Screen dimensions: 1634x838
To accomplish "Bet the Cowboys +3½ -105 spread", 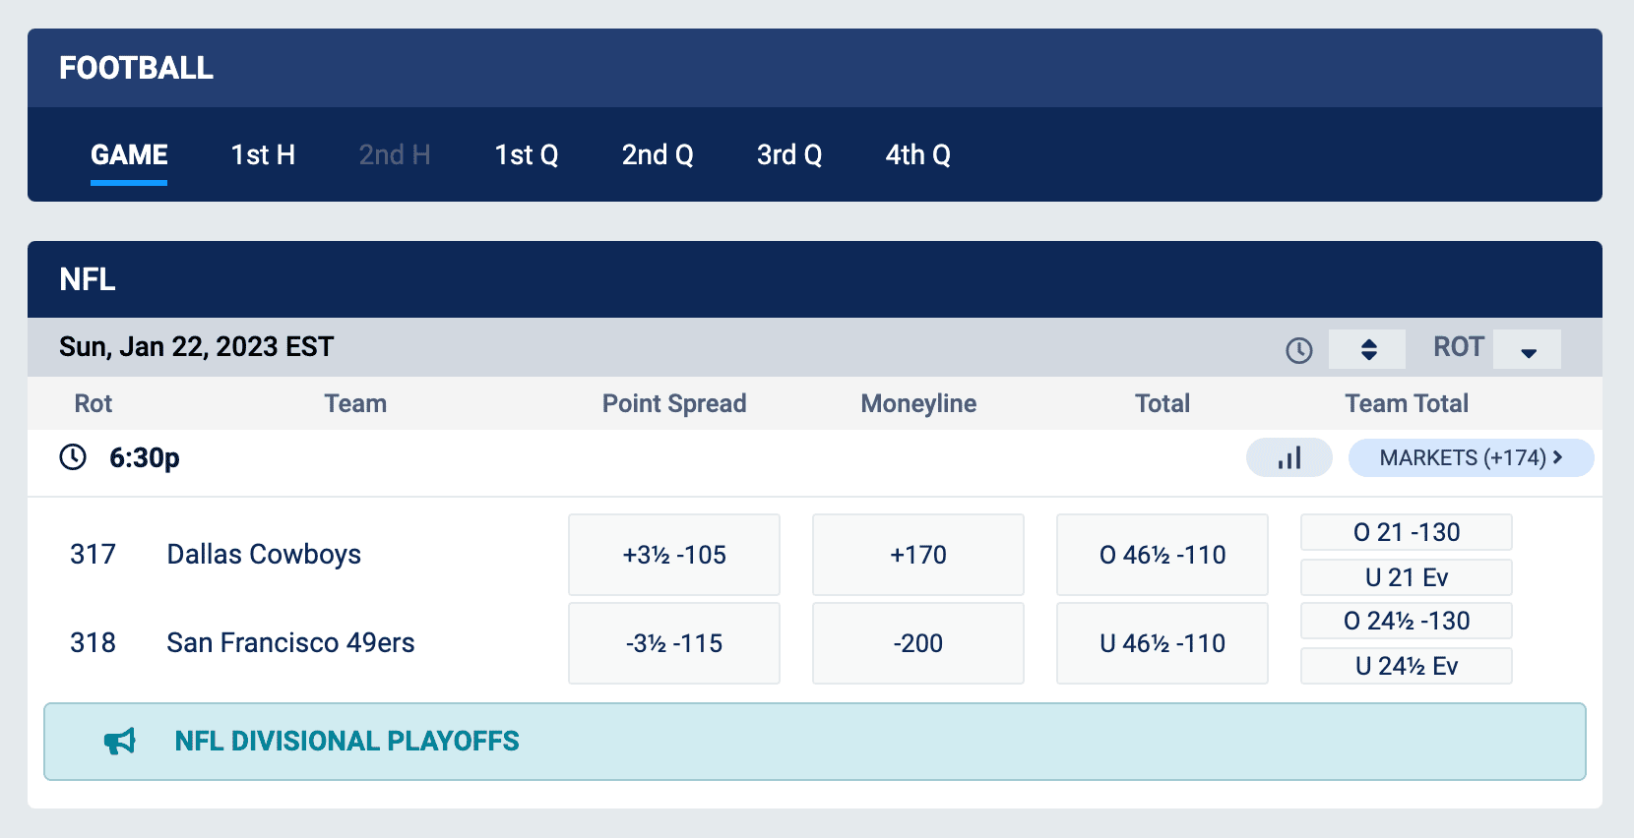I will [673, 554].
